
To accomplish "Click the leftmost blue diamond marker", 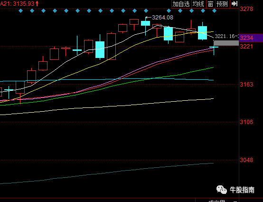I will click(x=20, y=11).
